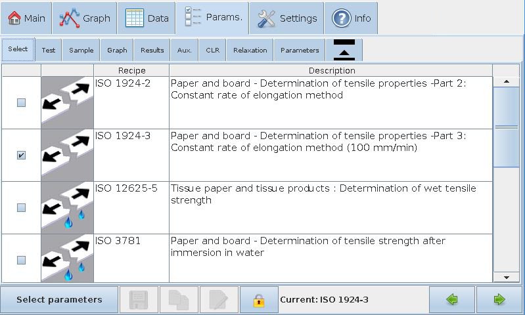The height and width of the screenshot is (315, 525).
Task: Click the recipe list scrollbar thumb
Action: click(506, 127)
